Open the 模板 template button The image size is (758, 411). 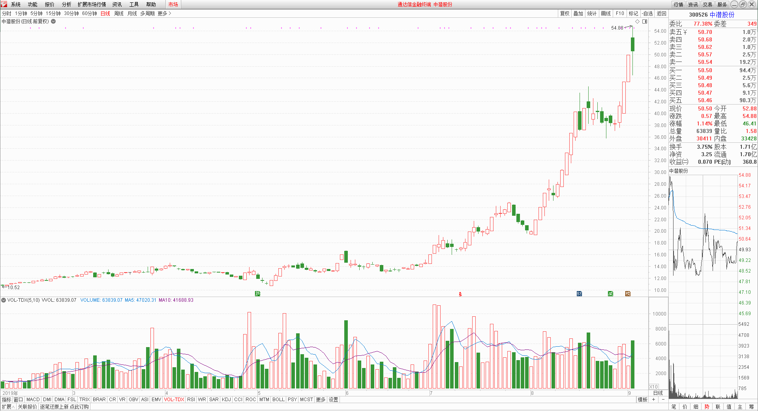643,400
